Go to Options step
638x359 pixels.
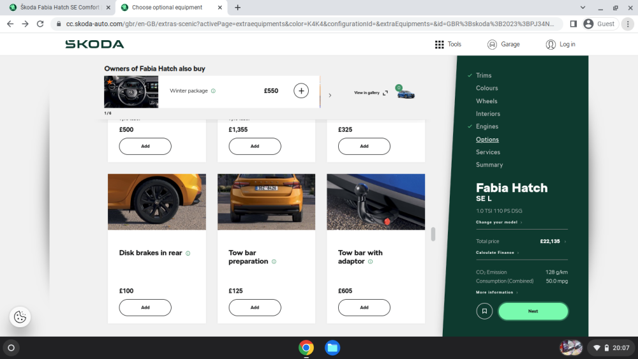(487, 140)
